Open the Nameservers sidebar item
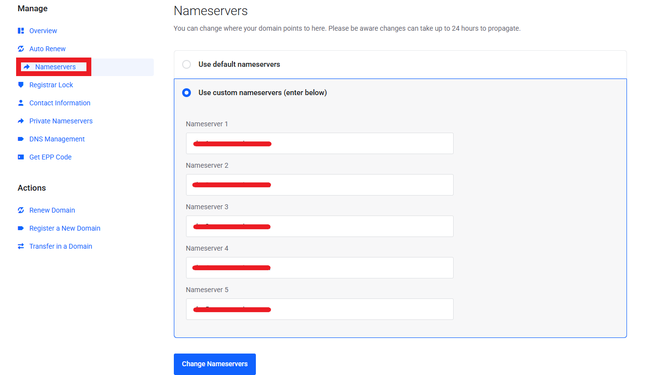This screenshot has width=668, height=375. (x=55, y=67)
